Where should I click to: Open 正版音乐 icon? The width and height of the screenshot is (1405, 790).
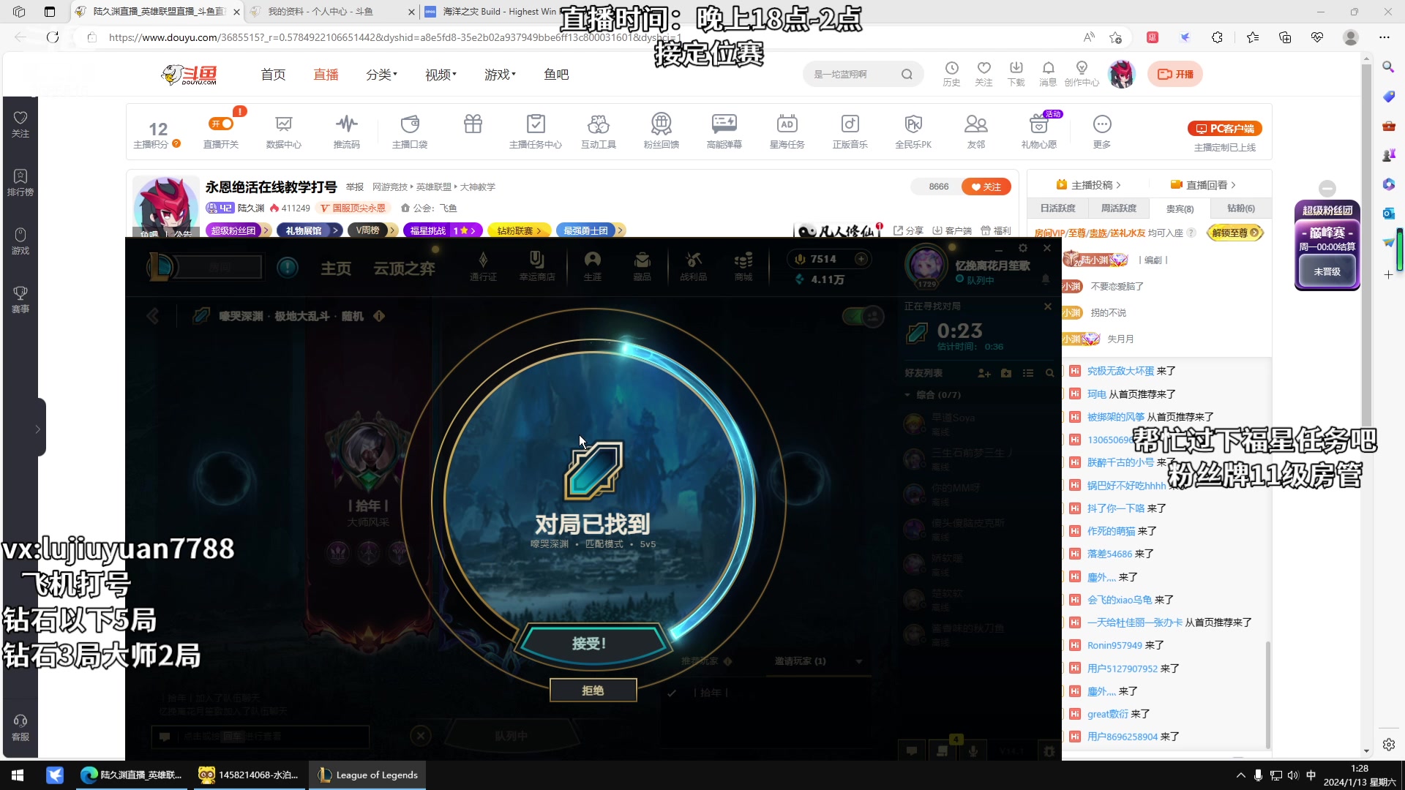850,132
